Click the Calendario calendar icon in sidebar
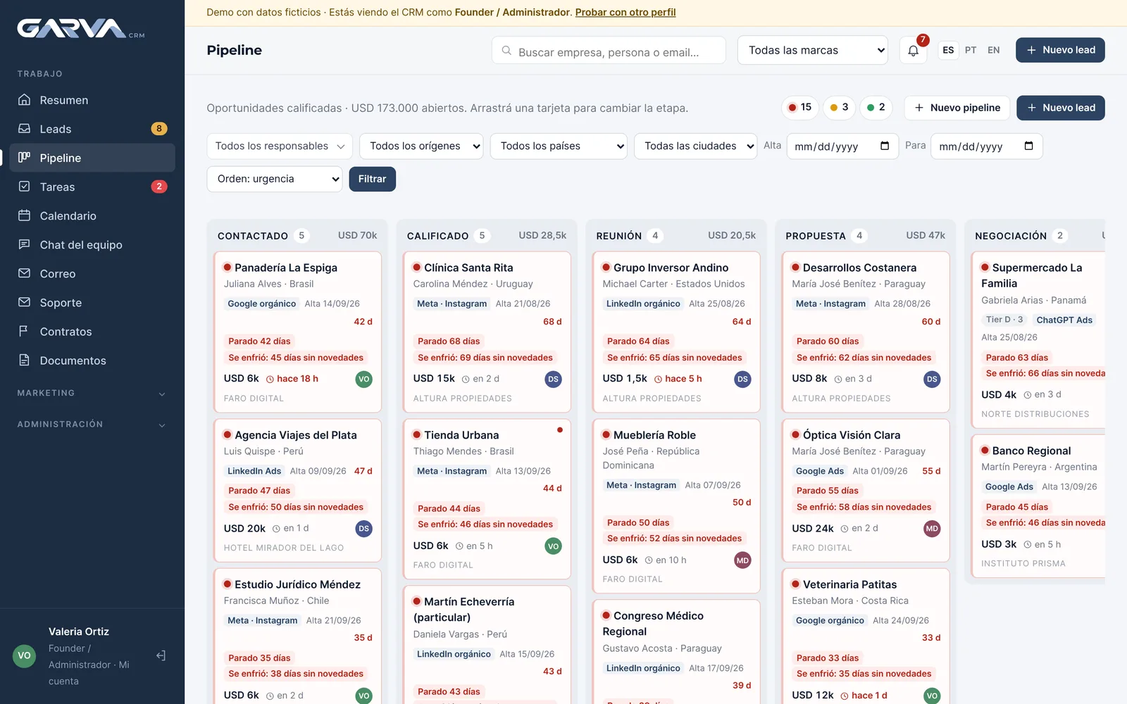This screenshot has height=704, width=1127. 24,215
